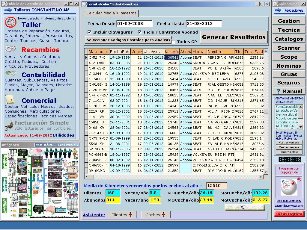Viewport: 307px width, 230px height.
Task: Click the Manual question mark icon
Action: click(278, 91)
